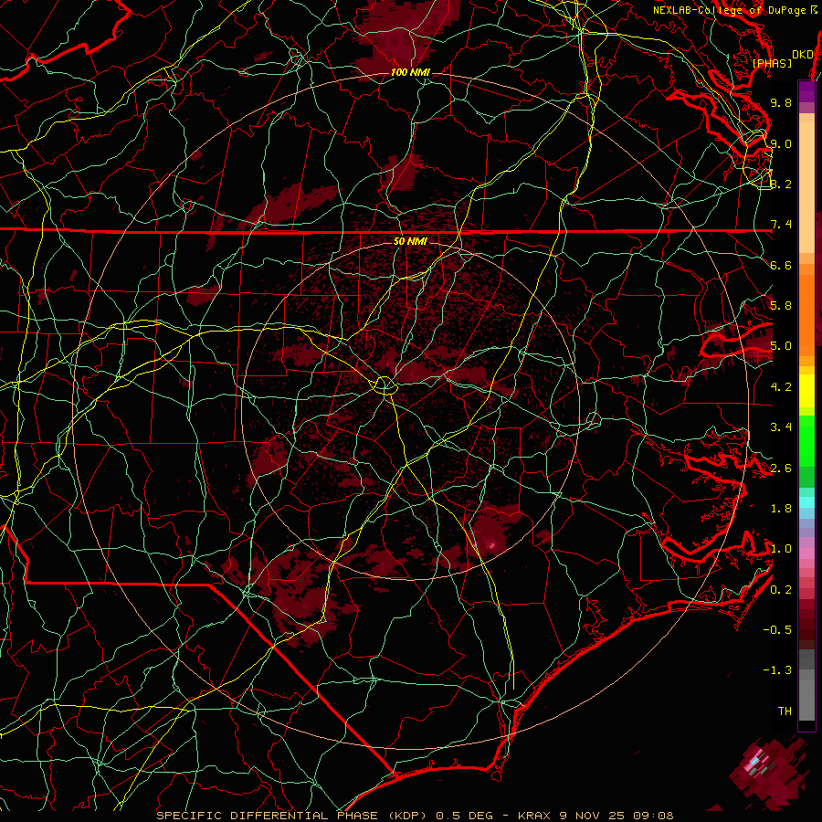
Task: Click the small radar site circle at the map center
Action: 385,385
